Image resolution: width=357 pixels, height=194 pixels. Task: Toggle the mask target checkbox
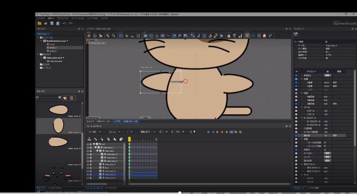[327, 58]
